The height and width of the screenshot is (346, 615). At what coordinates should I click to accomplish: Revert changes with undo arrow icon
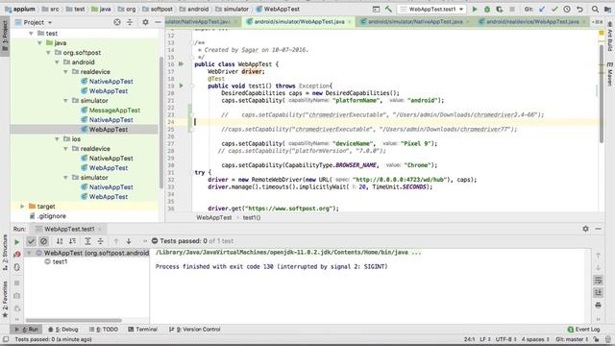pyautogui.click(x=579, y=9)
